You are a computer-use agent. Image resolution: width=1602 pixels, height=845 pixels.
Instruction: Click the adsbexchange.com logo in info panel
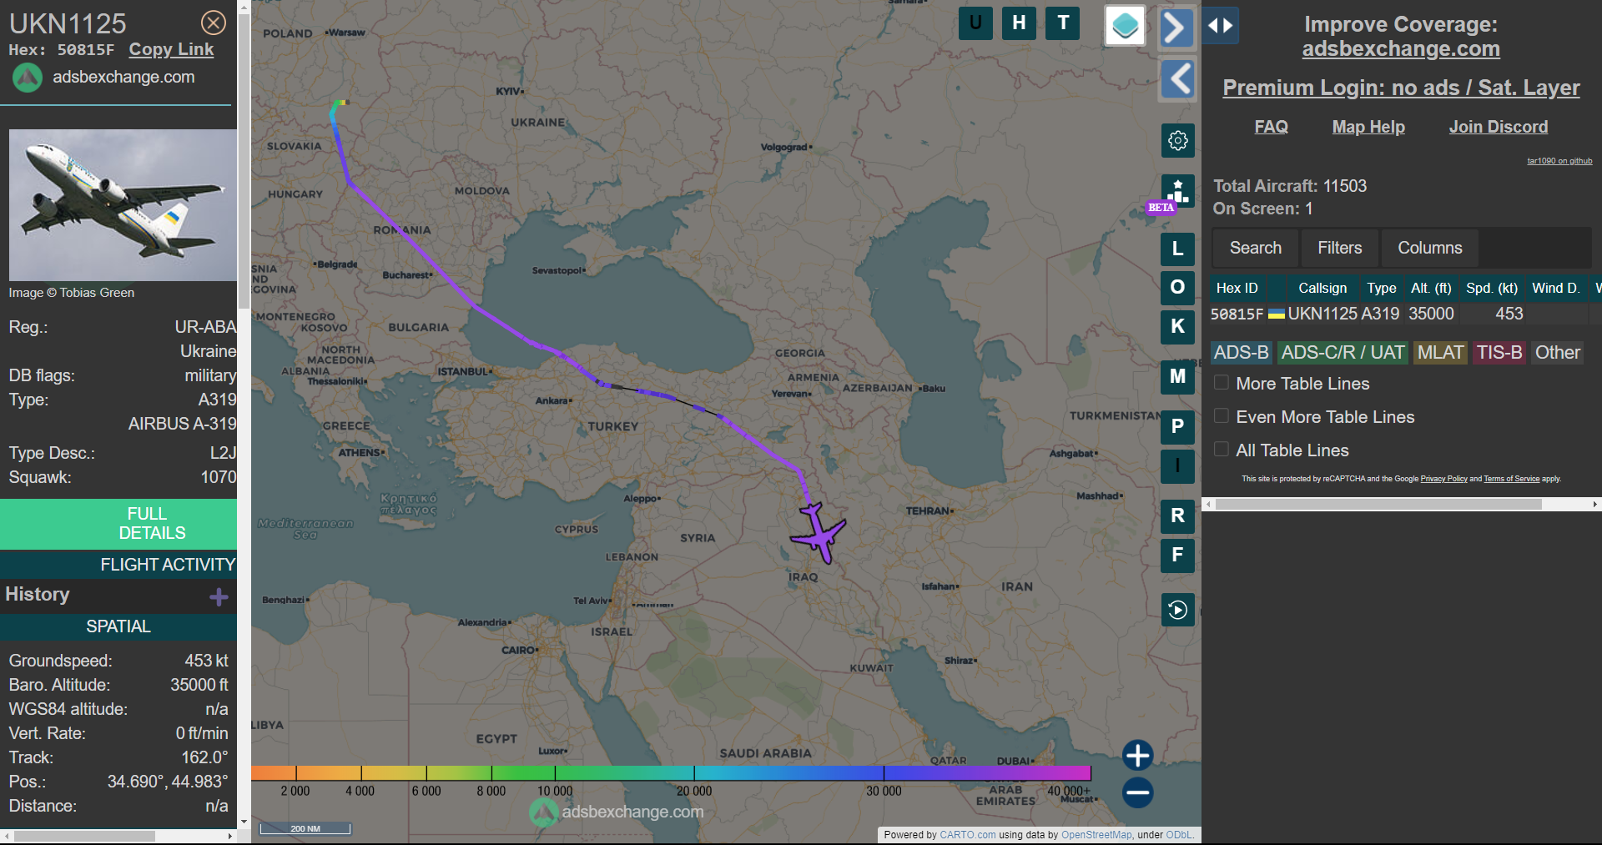28,78
